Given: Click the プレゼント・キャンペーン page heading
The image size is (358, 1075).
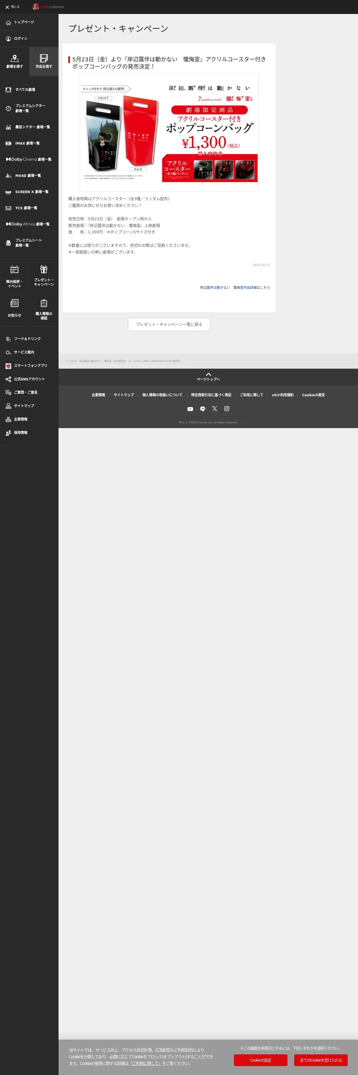Looking at the screenshot, I should point(118,28).
